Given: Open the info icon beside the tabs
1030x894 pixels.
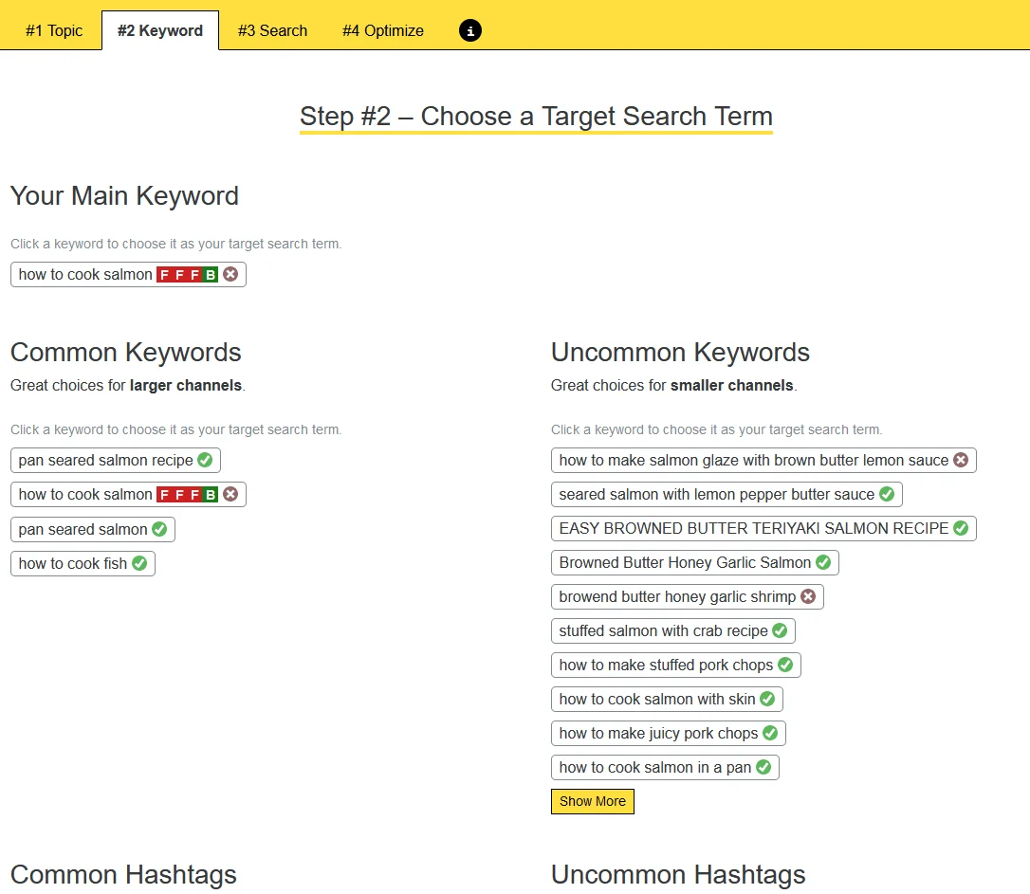Looking at the screenshot, I should (470, 30).
